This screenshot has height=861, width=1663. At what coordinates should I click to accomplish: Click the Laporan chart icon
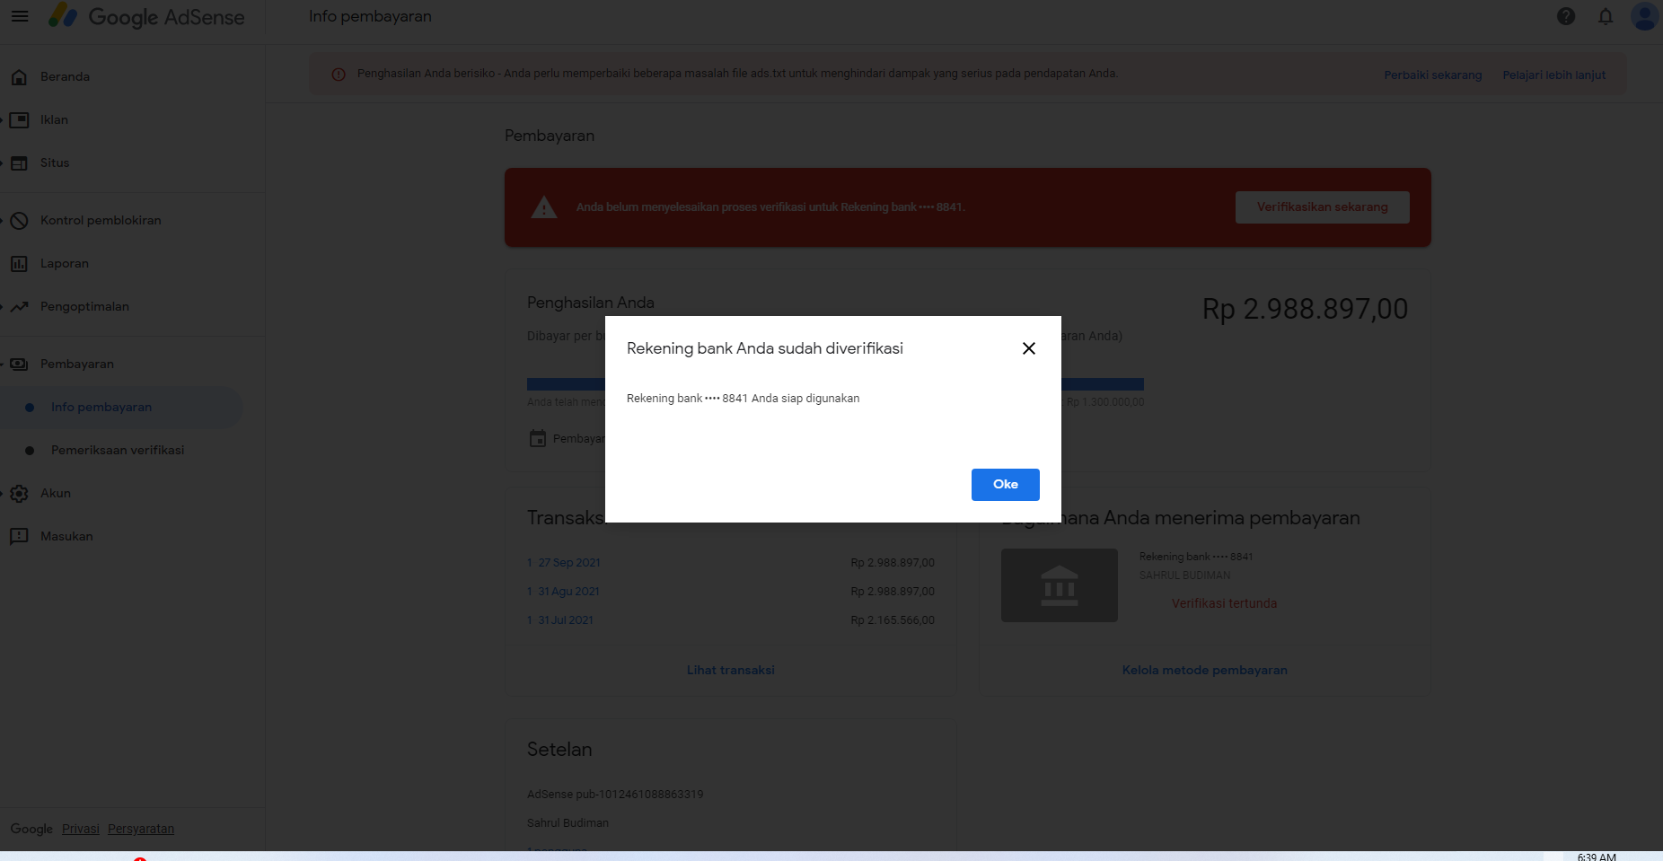coord(19,263)
